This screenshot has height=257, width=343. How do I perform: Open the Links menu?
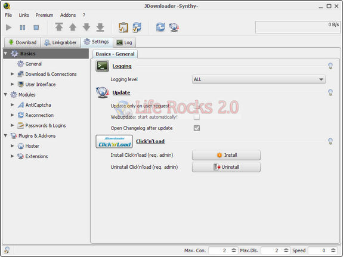tap(24, 15)
